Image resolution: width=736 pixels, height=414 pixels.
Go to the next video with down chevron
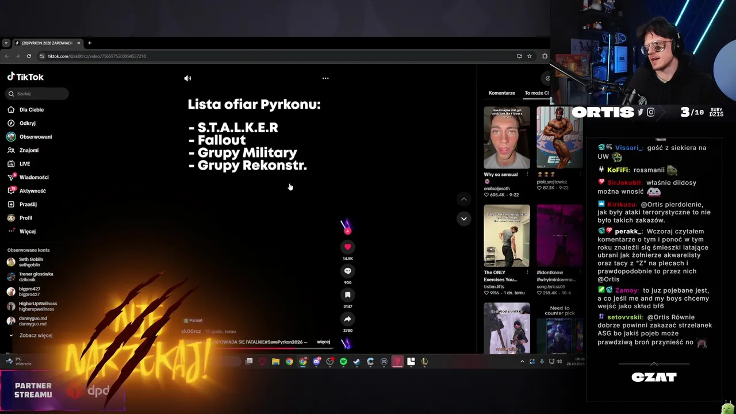tap(463, 218)
